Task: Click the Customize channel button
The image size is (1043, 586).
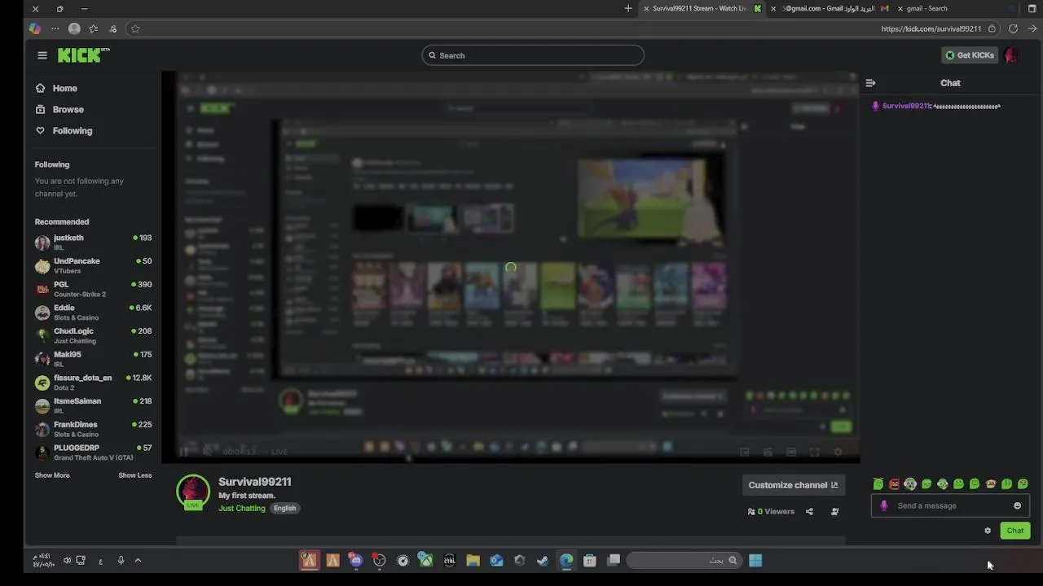Action: 793,485
